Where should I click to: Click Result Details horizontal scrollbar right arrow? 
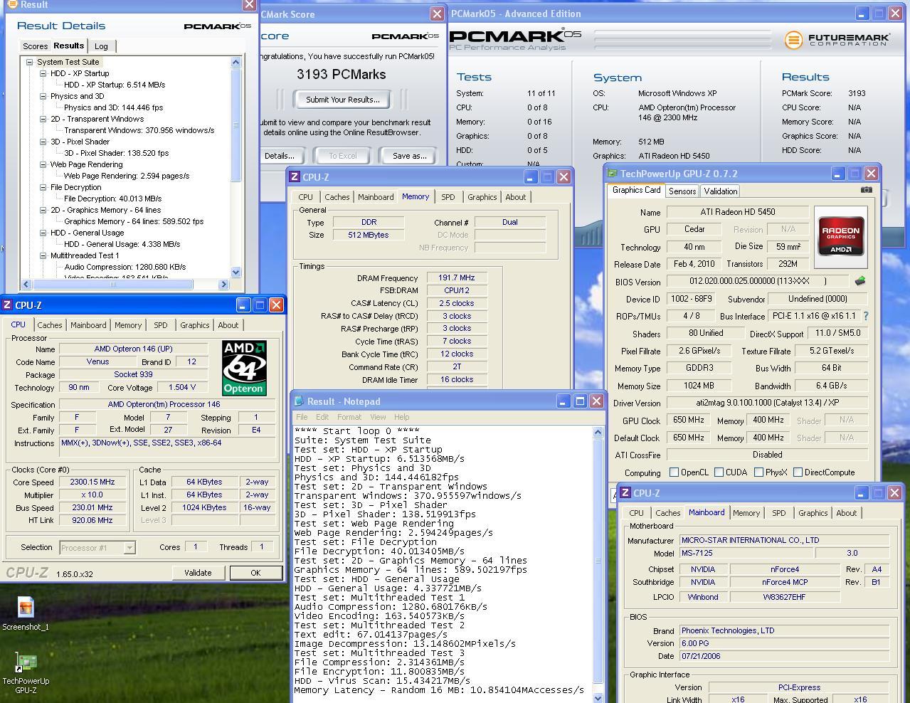click(223, 284)
